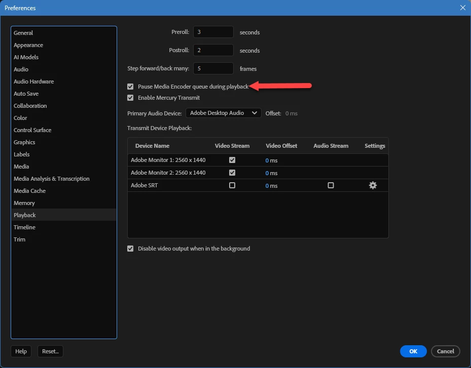Toggle Disable video output in background
The image size is (471, 368).
click(130, 249)
